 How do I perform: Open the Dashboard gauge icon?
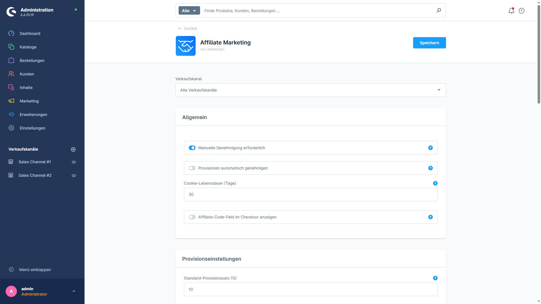pos(11,33)
